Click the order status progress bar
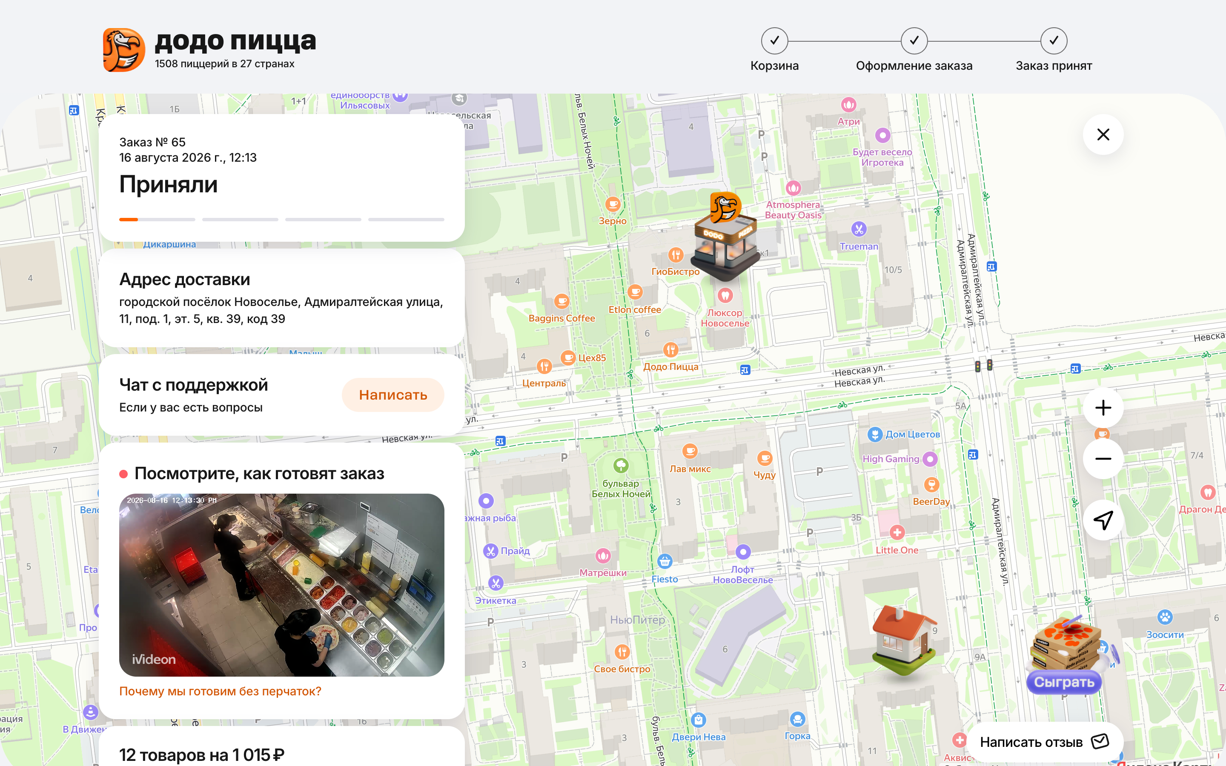 pyautogui.click(x=282, y=219)
